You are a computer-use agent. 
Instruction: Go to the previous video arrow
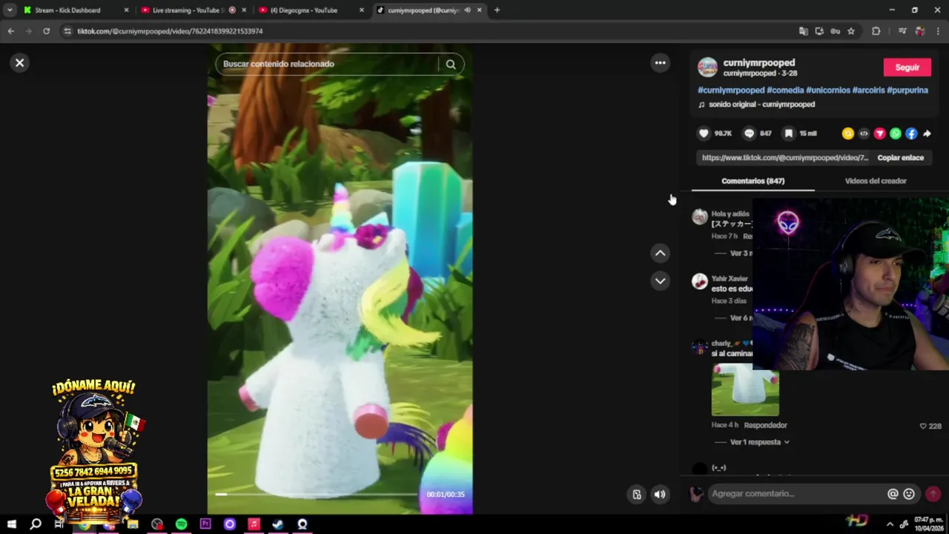pyautogui.click(x=660, y=253)
